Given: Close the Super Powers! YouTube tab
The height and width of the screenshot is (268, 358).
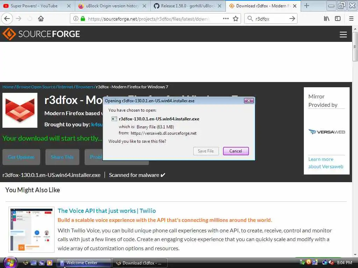Looking at the screenshot, I should pos(69,6).
